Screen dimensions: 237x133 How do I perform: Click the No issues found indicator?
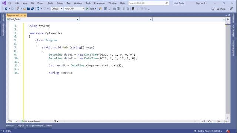click(x=31, y=121)
